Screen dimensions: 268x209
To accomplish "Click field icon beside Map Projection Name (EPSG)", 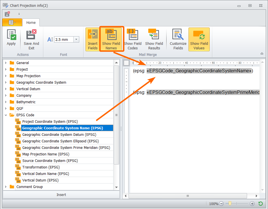I will [x=18, y=154].
